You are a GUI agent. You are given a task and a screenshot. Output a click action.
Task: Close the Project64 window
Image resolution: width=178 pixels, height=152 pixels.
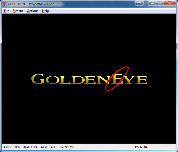[x=170, y=3]
